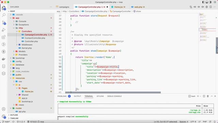
Task: Open bootstrap.js in explorer
Action: [x=27, y=101]
